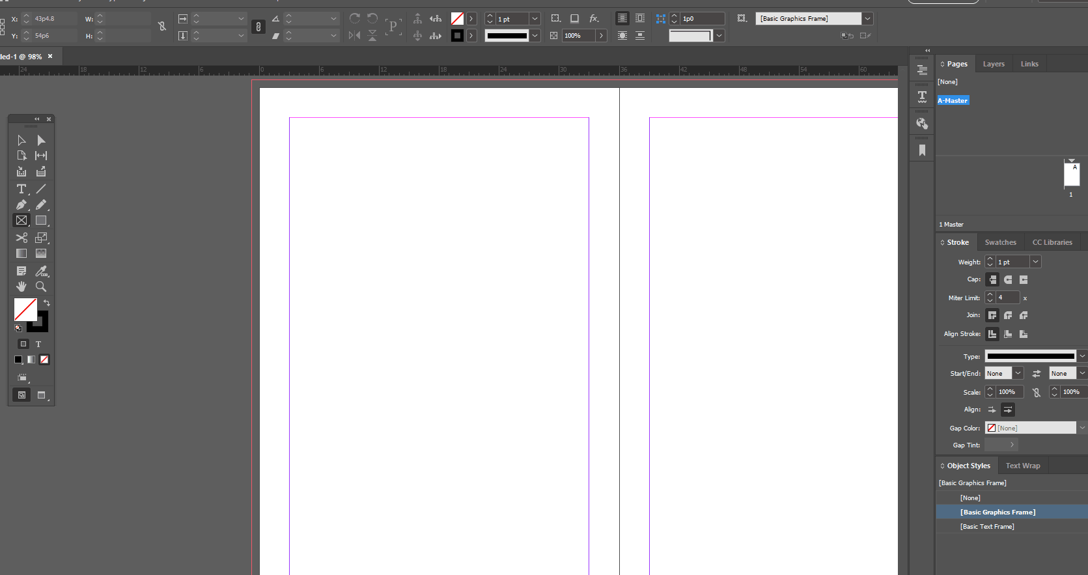Open stroke Type dropdown in Stroke panel
Image resolution: width=1088 pixels, height=575 pixels.
[1082, 356]
